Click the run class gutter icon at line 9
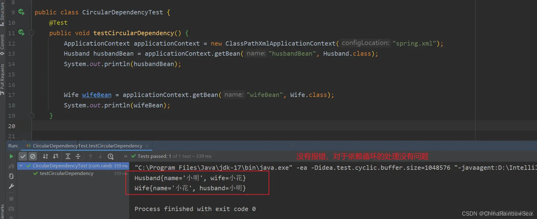Image resolution: width=537 pixels, height=219 pixels. 21,12
